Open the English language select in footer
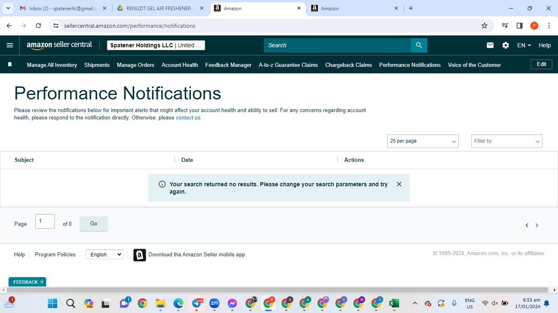Screen dimensions: 558x313 click(105, 254)
